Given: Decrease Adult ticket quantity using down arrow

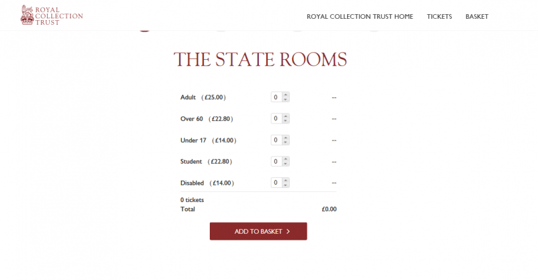Looking at the screenshot, I should click(286, 100).
